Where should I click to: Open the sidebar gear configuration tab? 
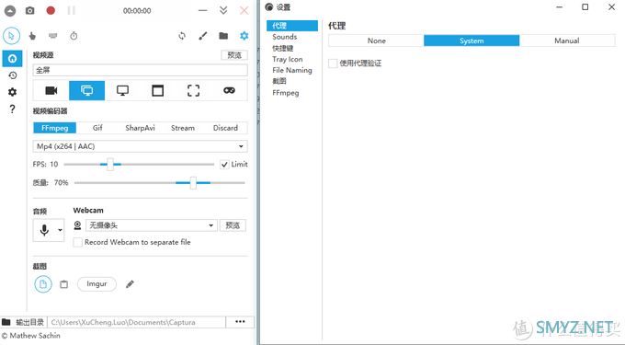pyautogui.click(x=12, y=92)
